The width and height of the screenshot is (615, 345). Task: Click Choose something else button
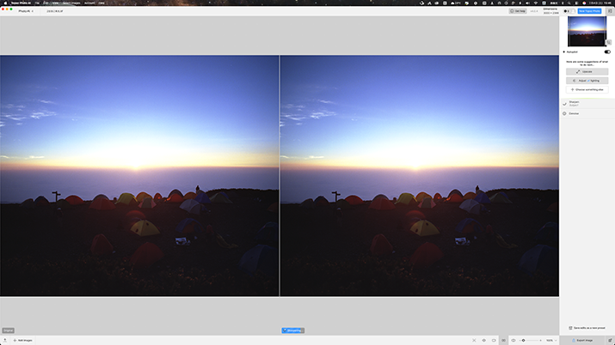[x=587, y=89]
